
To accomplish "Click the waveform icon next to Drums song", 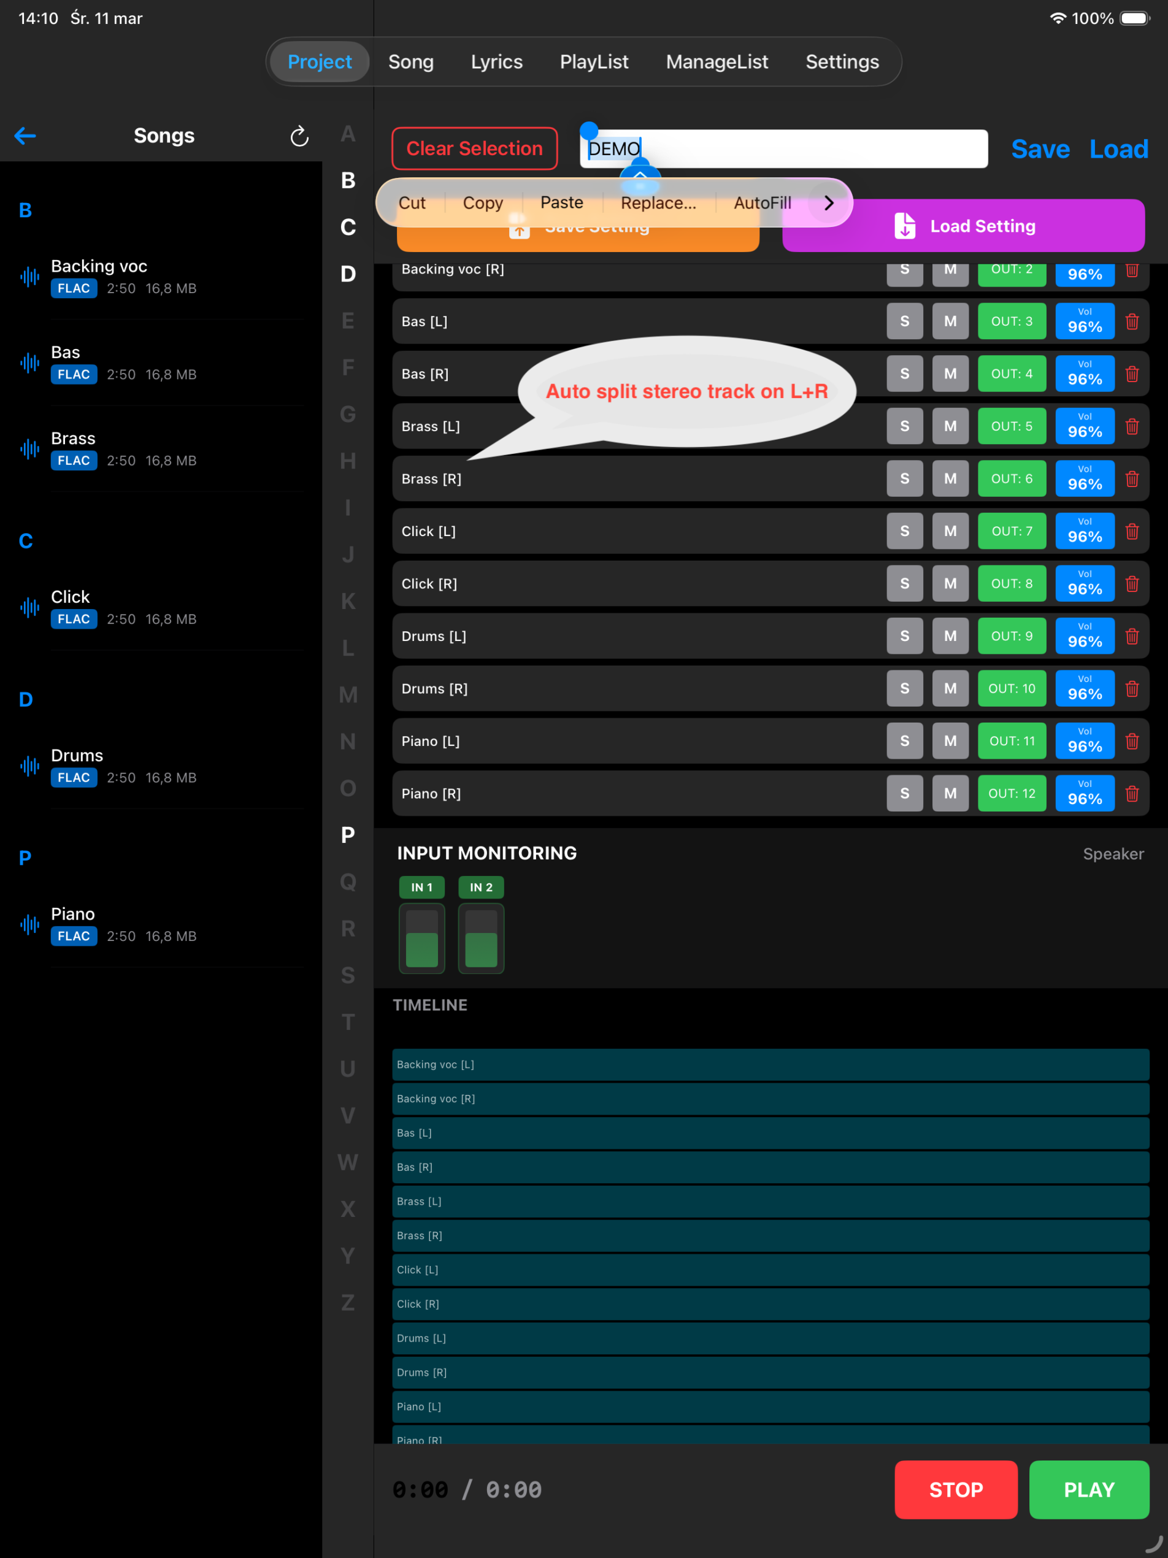I will pos(29,766).
